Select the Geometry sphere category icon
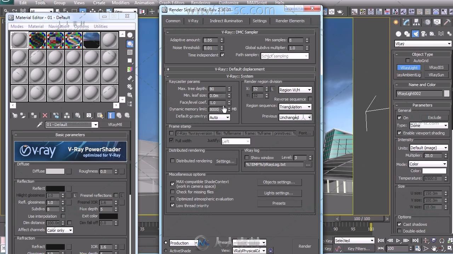Viewport: 453px width, 254px height. 398,34
